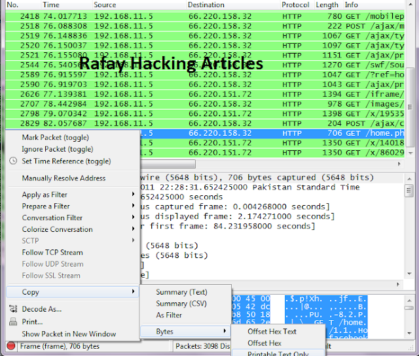Viewport: 419px width, 356px height.
Task: Expand Colorize Conversation submenu arrow
Action: click(133, 229)
